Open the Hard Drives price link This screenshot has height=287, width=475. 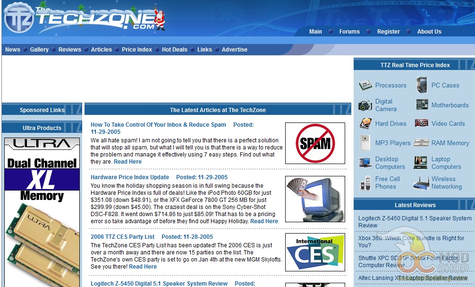391,123
